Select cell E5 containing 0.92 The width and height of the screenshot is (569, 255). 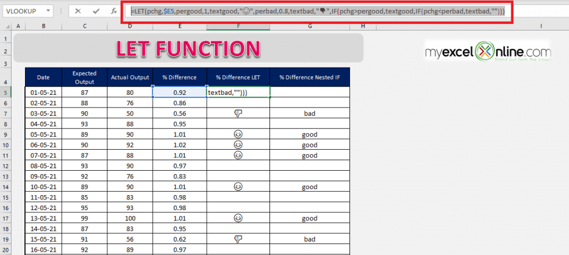(179, 92)
